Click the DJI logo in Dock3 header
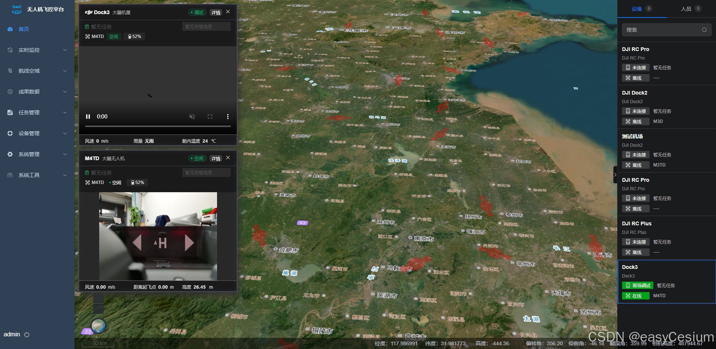 tap(88, 12)
